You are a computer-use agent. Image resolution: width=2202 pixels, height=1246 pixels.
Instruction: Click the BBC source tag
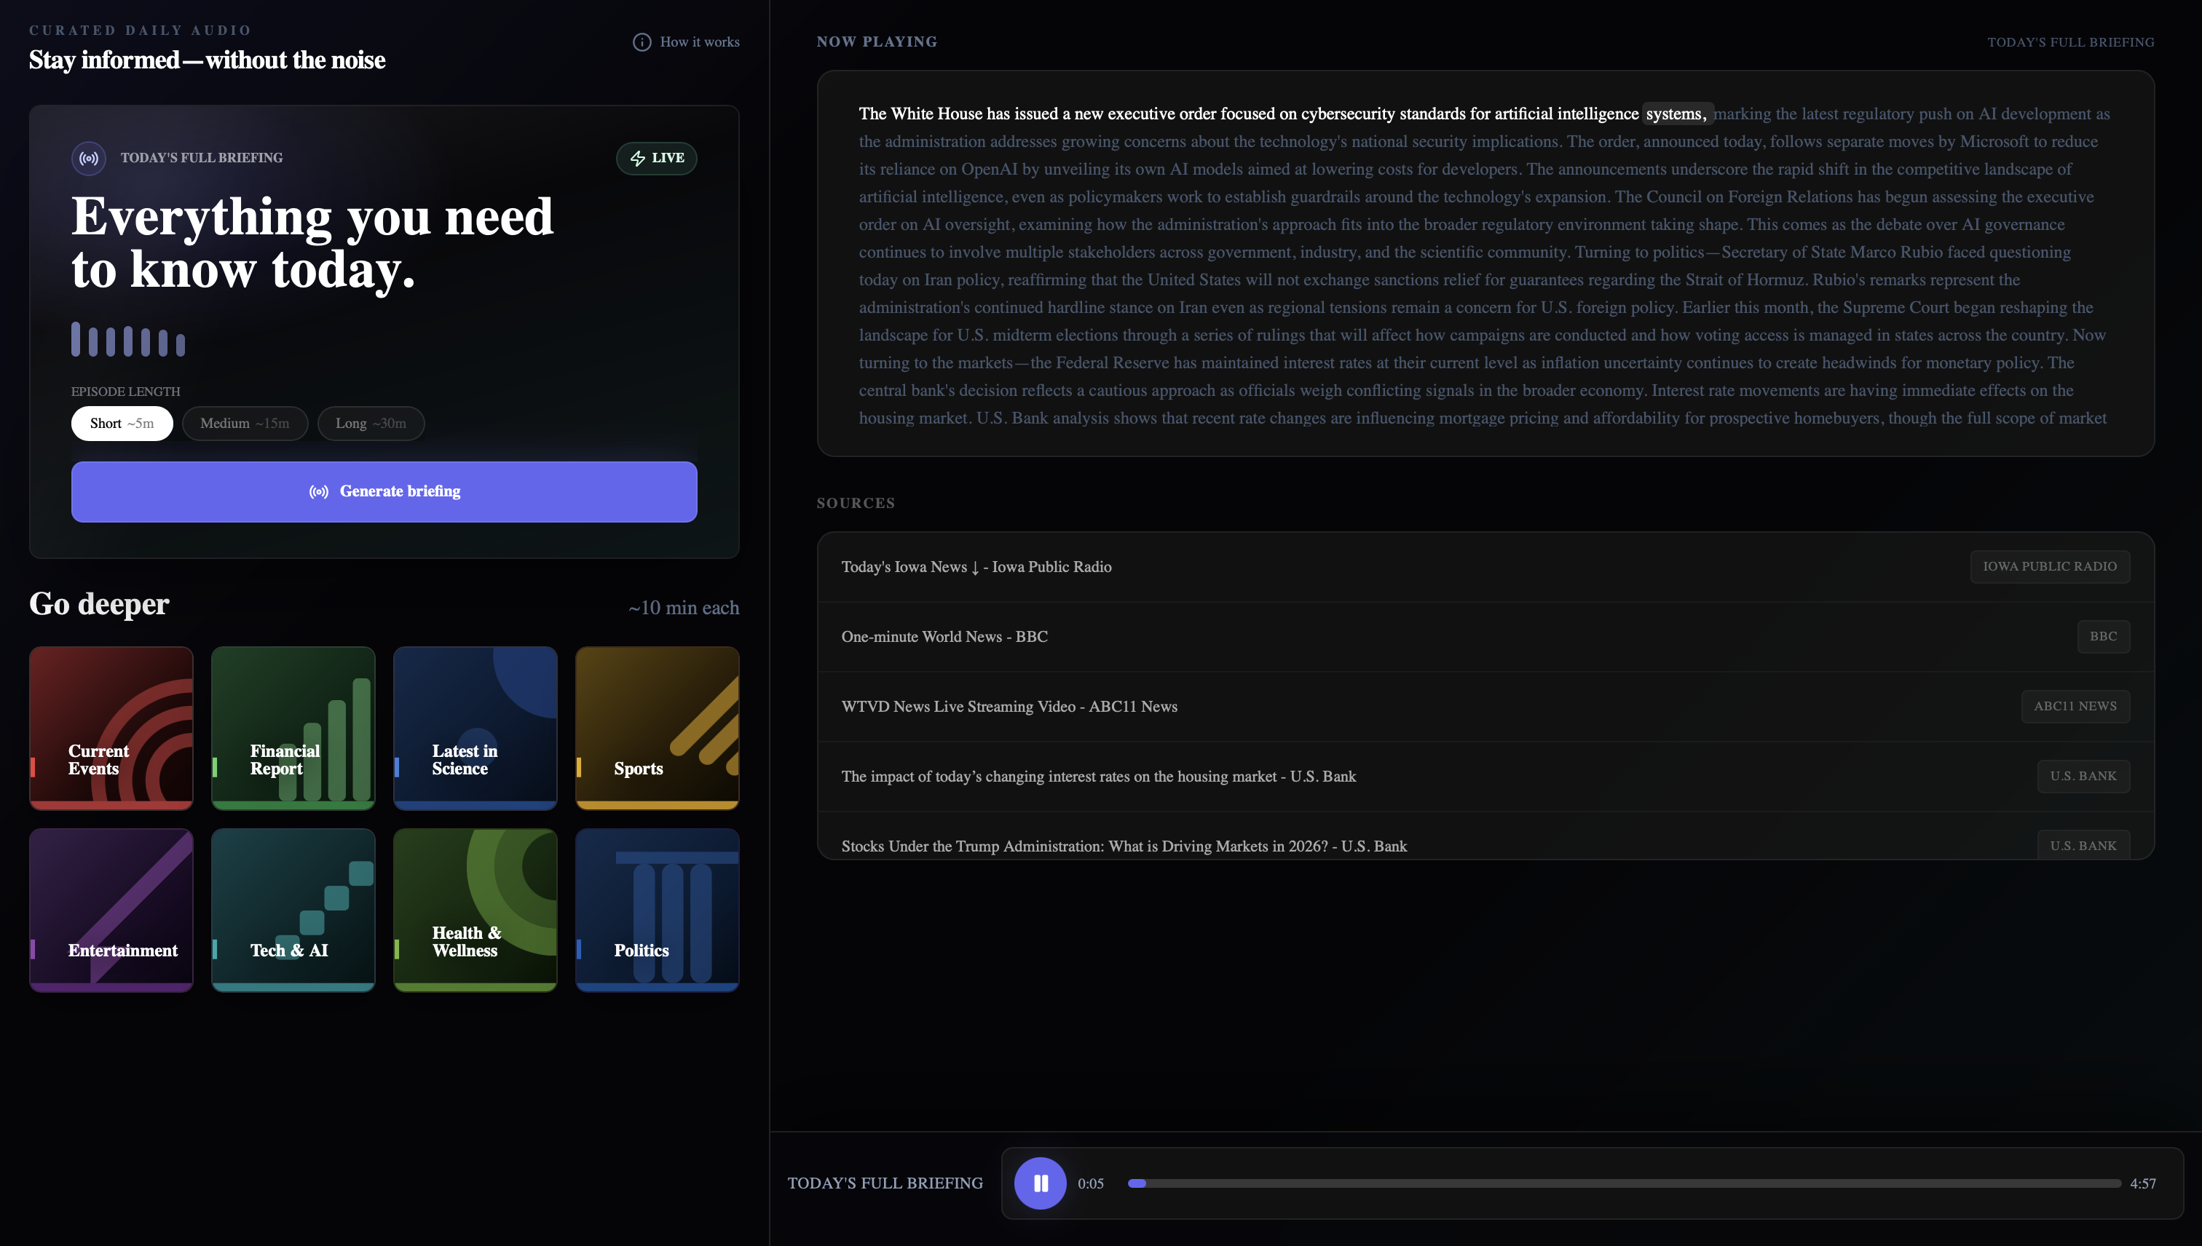pyautogui.click(x=2103, y=637)
